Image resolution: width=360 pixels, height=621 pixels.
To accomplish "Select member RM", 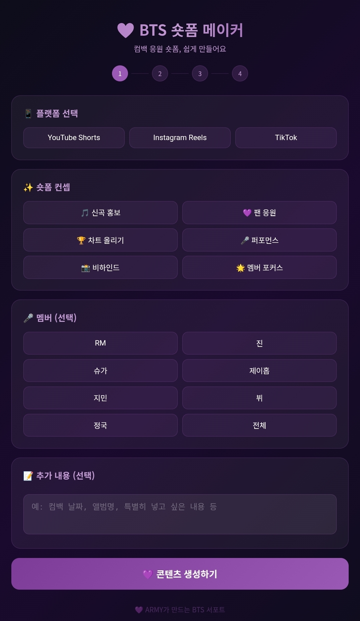I will (x=100, y=343).
